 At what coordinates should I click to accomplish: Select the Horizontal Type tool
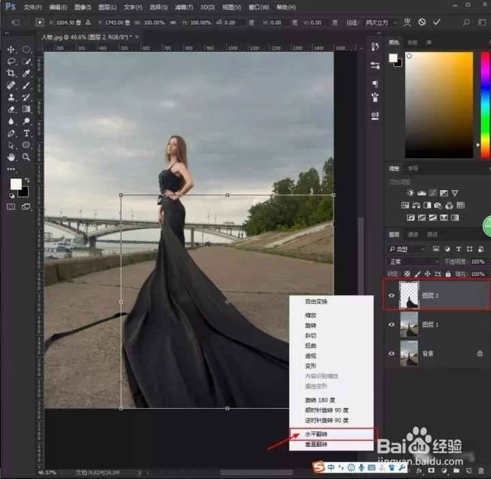27,134
